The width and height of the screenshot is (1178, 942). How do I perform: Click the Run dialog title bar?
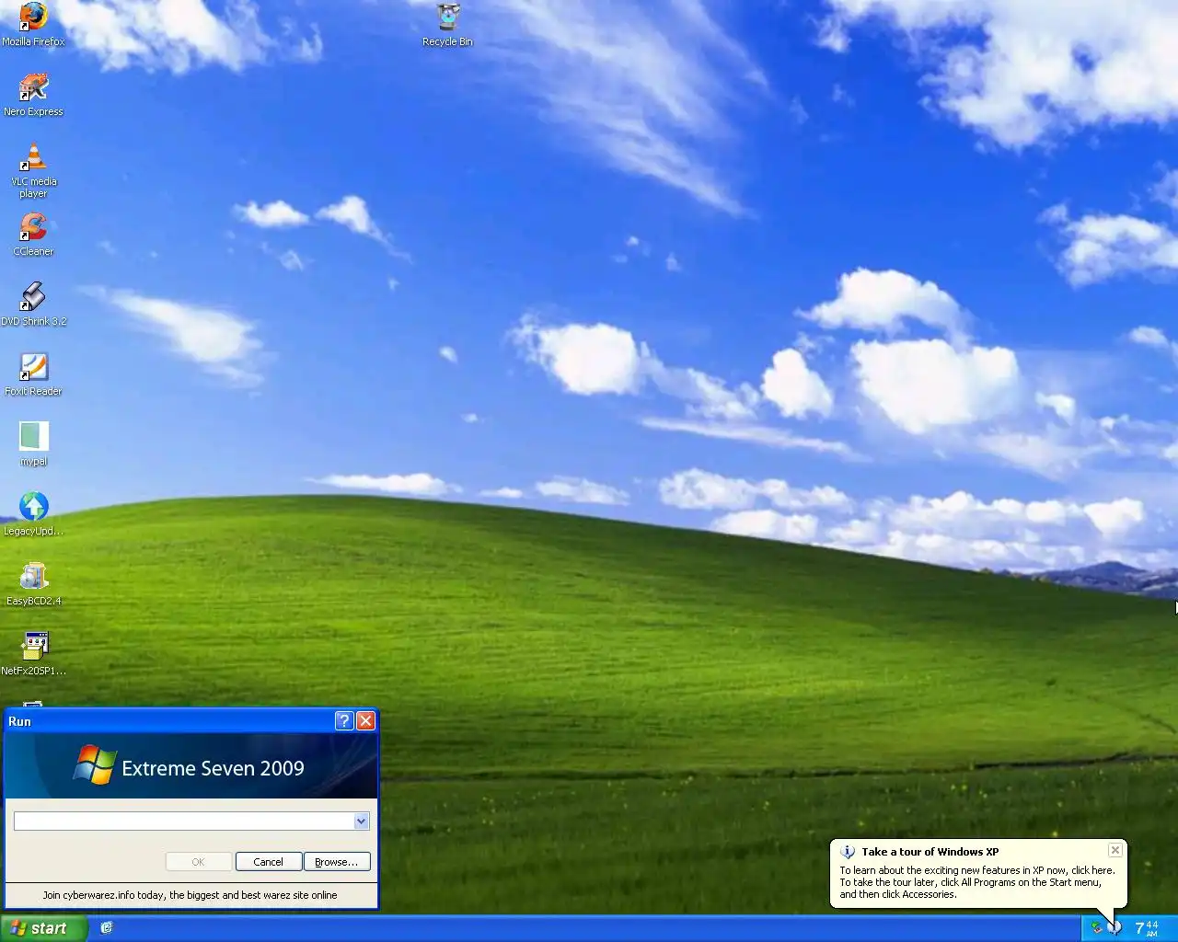pos(170,720)
